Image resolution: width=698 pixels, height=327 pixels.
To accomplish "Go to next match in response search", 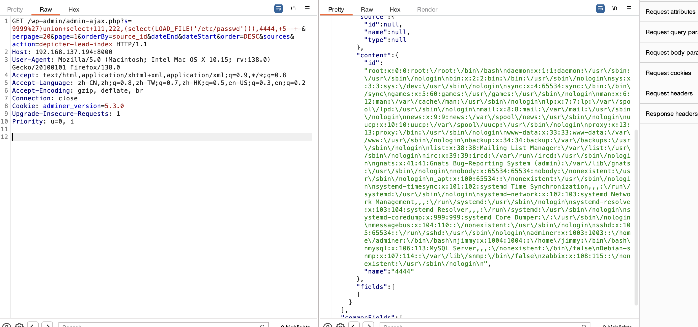I will coord(368,325).
